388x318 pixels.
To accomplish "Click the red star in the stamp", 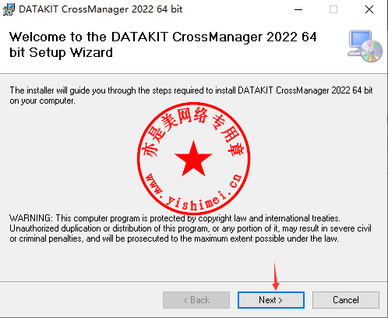I will [193, 159].
